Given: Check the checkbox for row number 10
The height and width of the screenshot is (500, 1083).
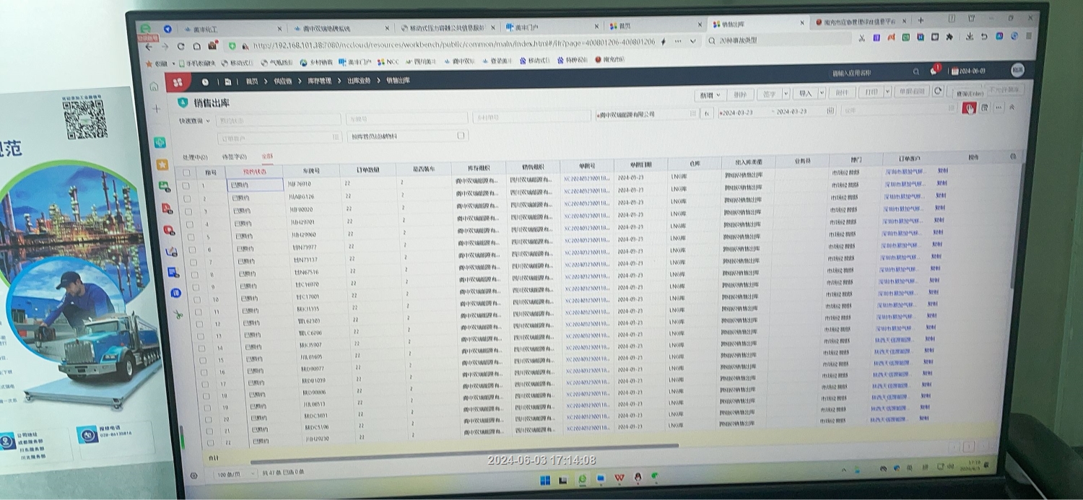Looking at the screenshot, I should click(197, 299).
